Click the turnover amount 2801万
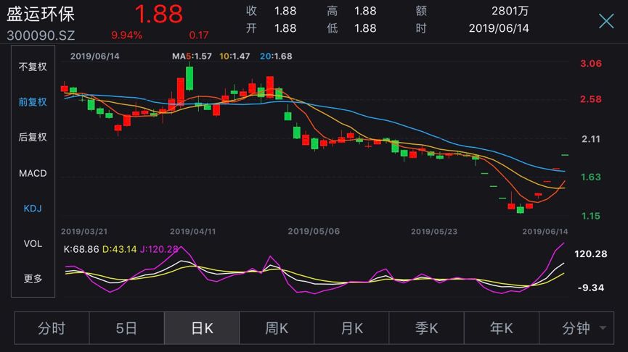Screen dimensions: 628x352 coord(510,11)
